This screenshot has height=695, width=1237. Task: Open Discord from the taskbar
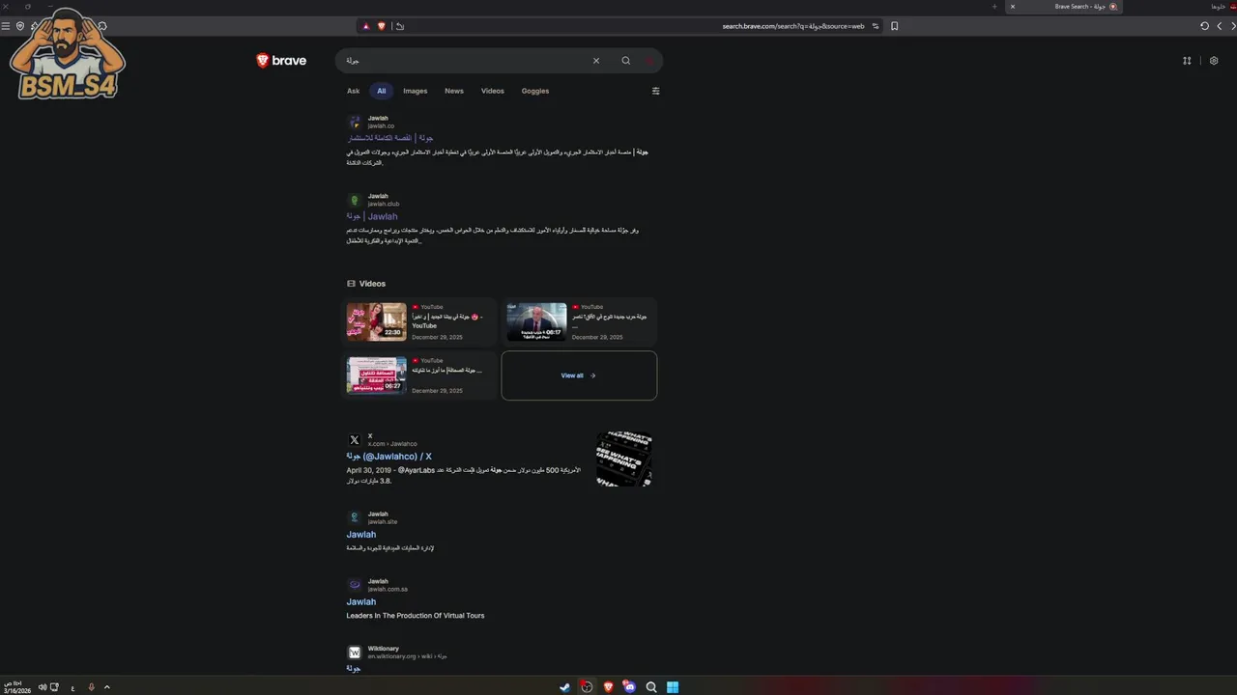630,687
